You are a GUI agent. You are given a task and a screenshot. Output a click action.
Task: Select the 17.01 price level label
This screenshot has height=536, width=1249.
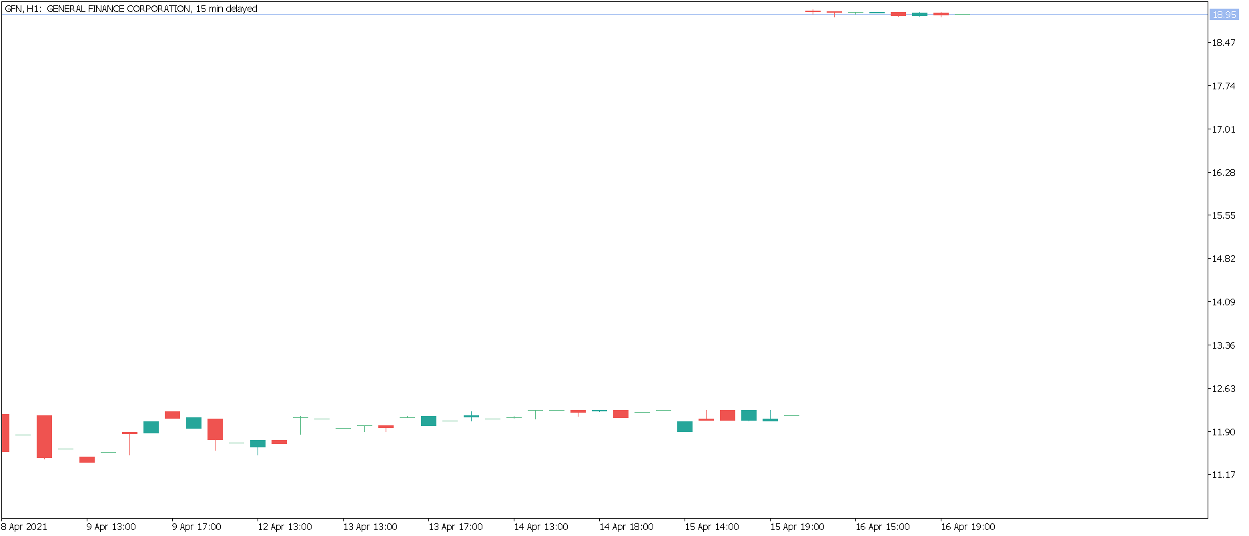1224,129
